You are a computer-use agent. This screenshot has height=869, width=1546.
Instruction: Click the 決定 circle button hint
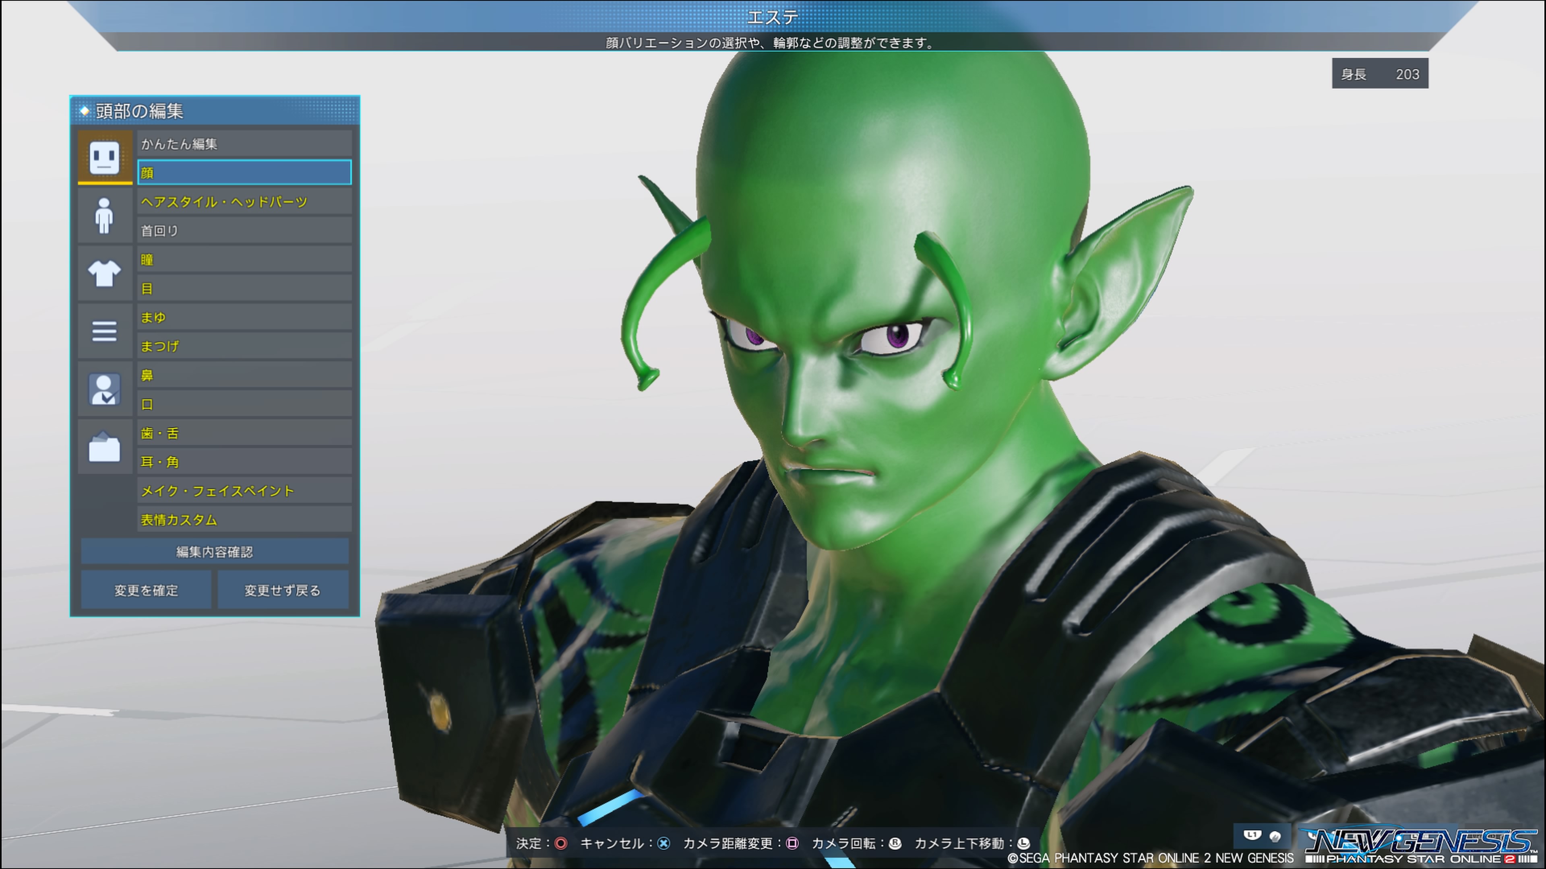(x=560, y=843)
